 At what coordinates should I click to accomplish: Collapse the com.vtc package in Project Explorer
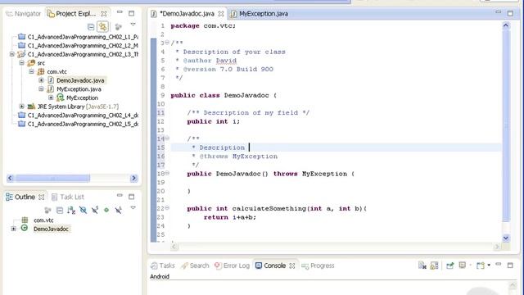(31, 71)
